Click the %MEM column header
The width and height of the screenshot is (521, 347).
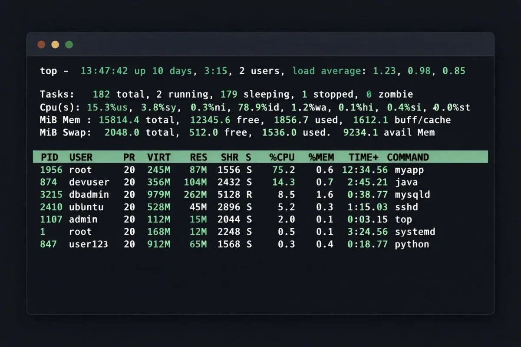(320, 157)
